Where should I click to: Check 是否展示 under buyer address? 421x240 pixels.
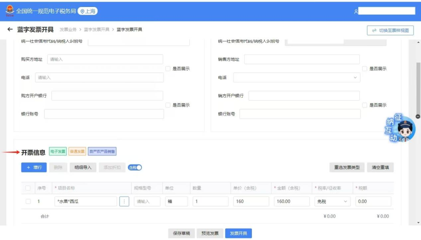[168, 69]
